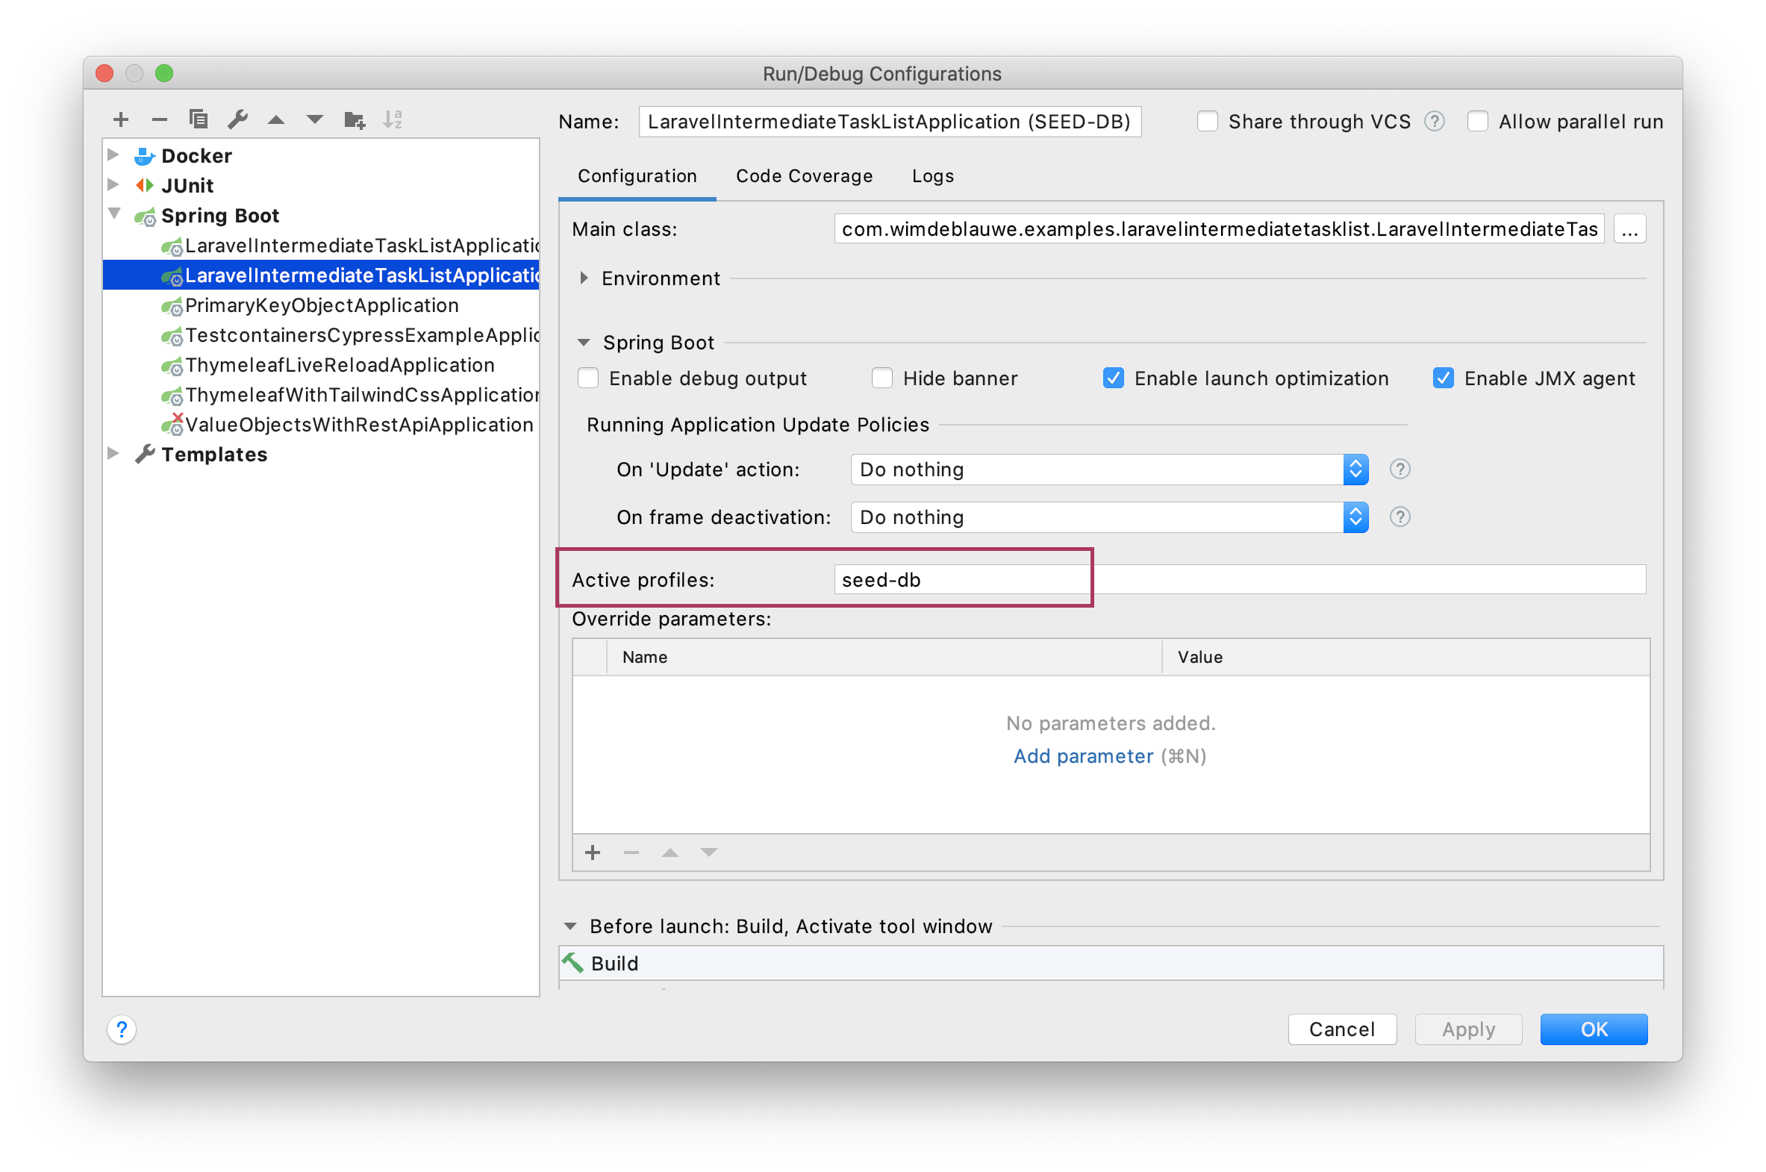Viewport: 1766px width, 1172px height.
Task: Click the copy configuration icon
Action: tap(199, 120)
